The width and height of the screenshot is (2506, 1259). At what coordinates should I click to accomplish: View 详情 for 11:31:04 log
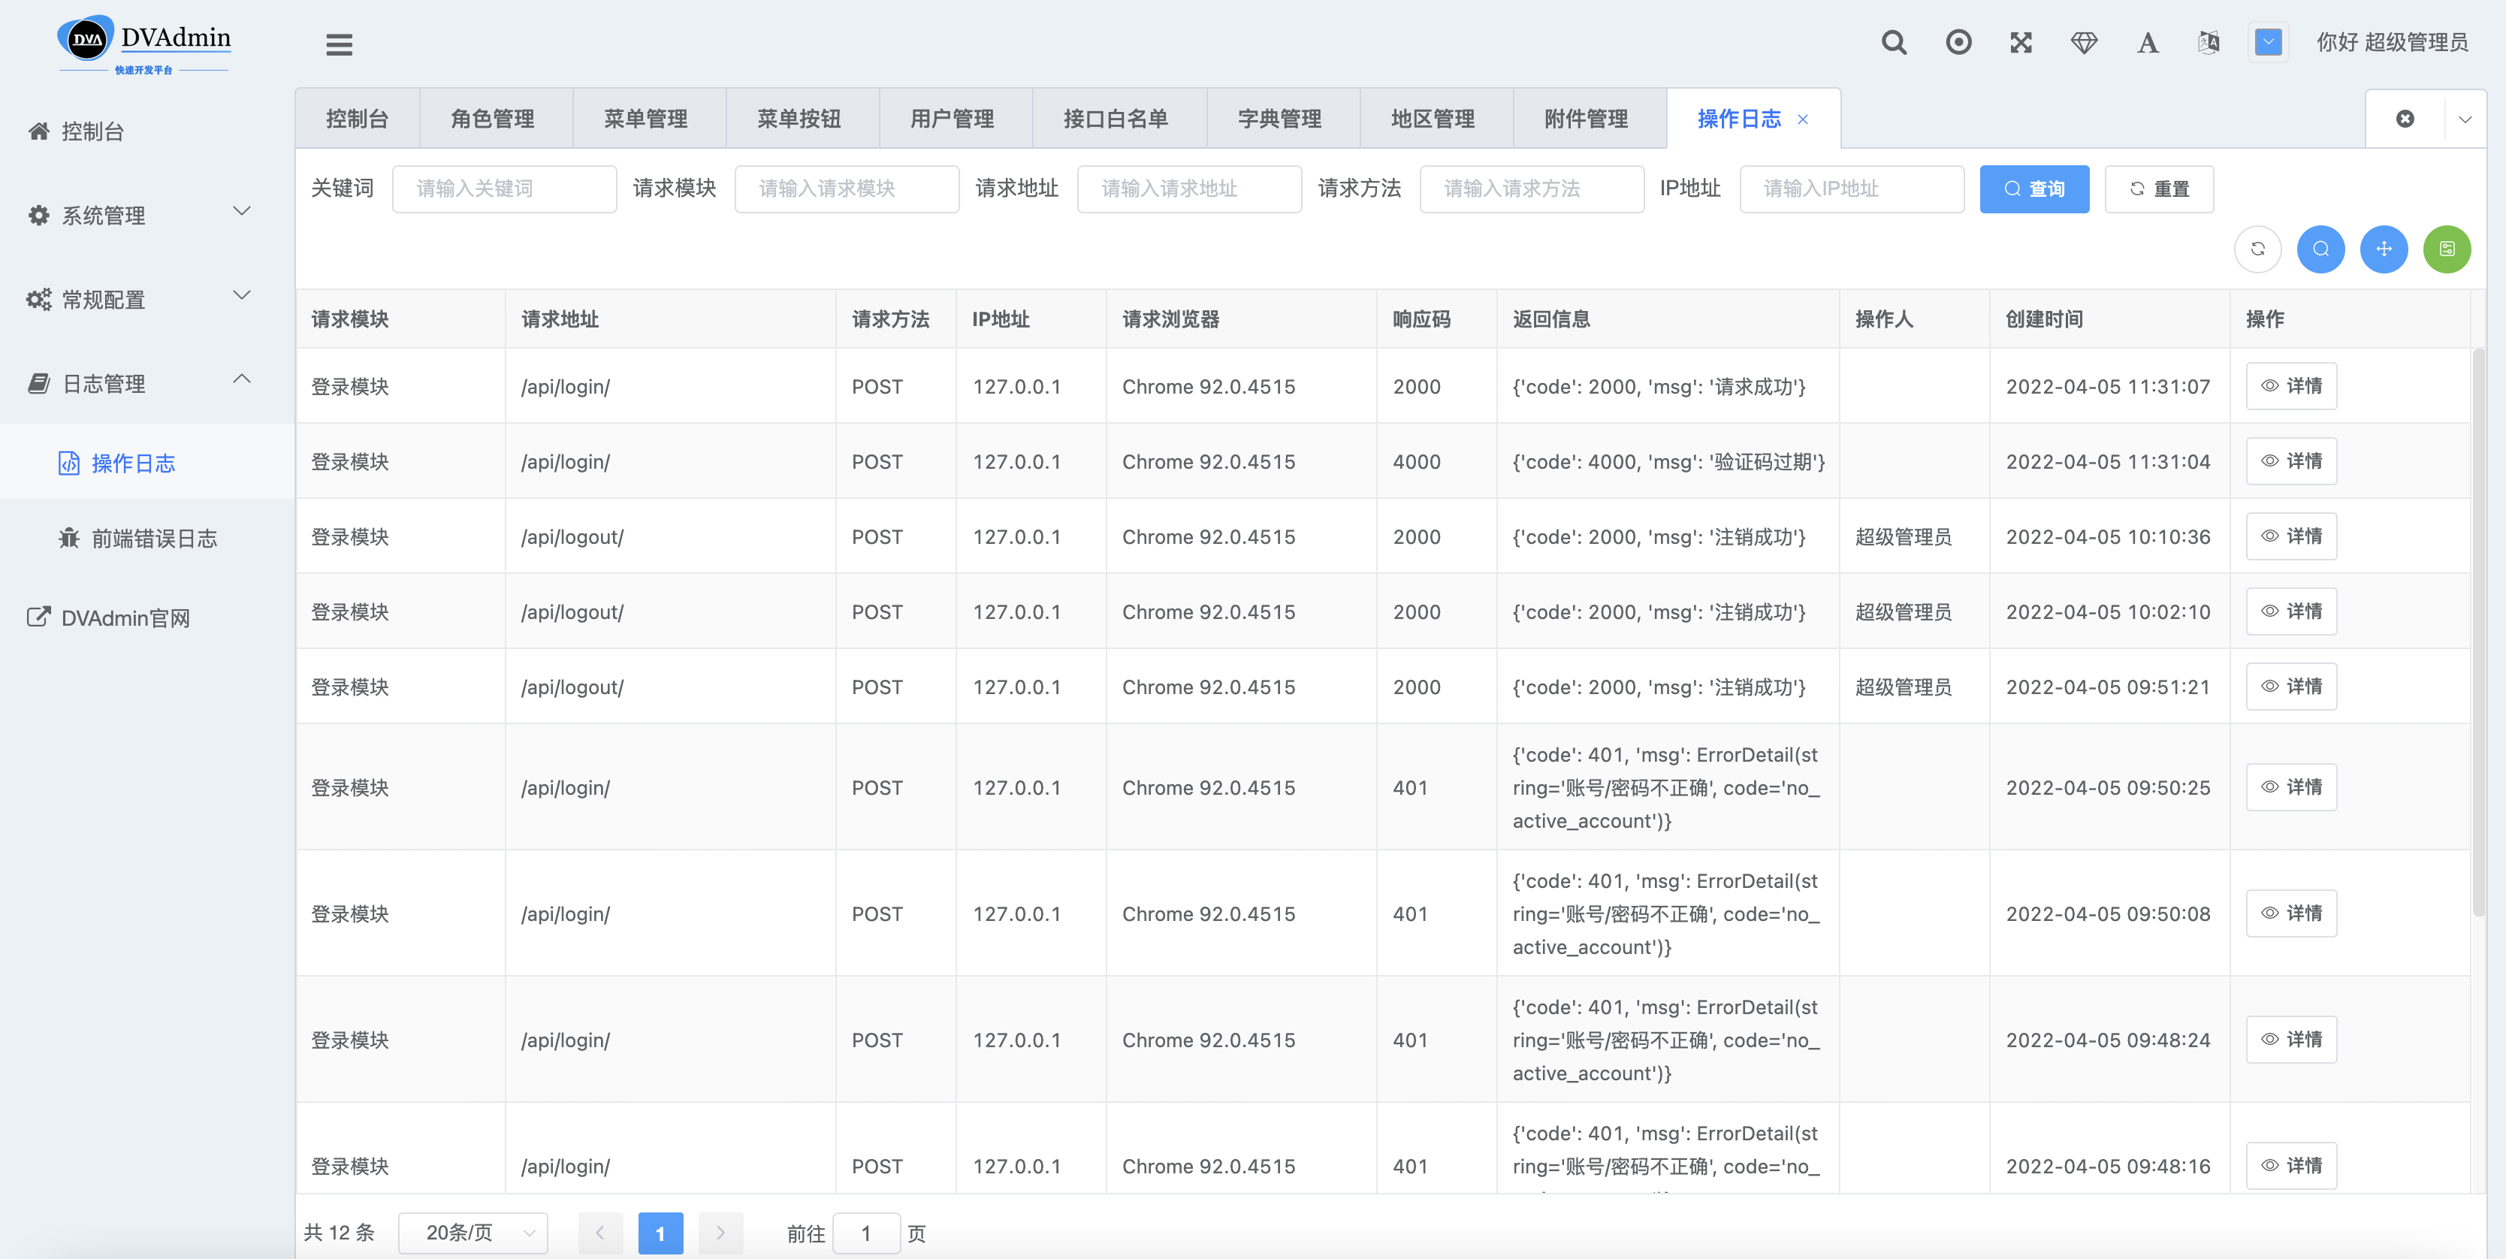coord(2291,461)
